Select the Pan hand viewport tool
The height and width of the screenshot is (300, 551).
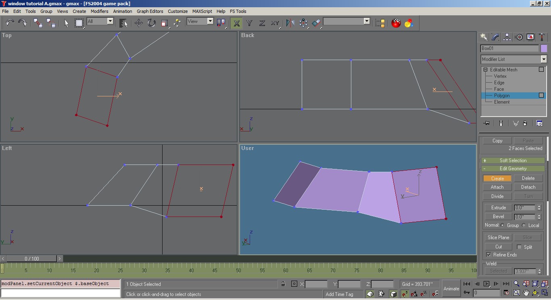[x=526, y=293]
